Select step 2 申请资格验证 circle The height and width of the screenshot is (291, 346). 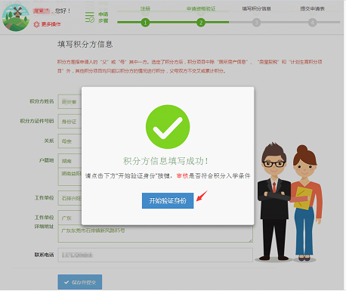tap(201, 23)
